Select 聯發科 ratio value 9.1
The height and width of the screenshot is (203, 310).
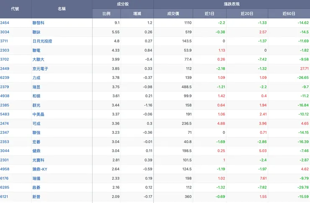click(x=117, y=23)
